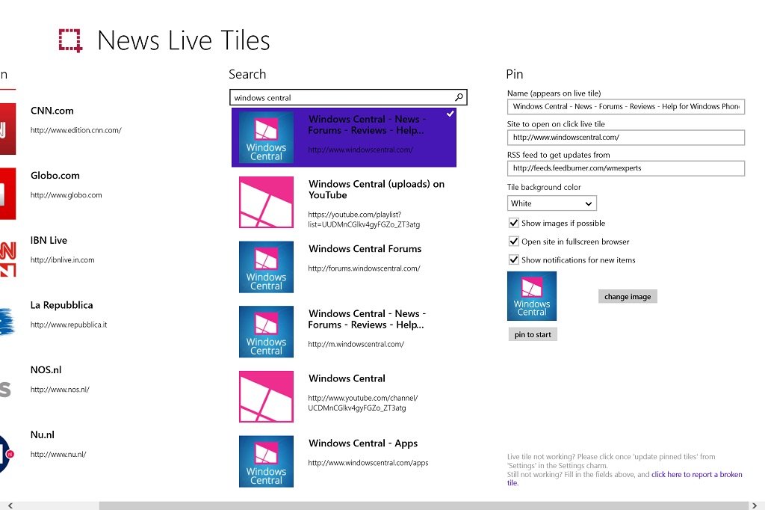Screen dimensions: 765x510
Task: Select IBN Live list entry title
Action: 49,240
